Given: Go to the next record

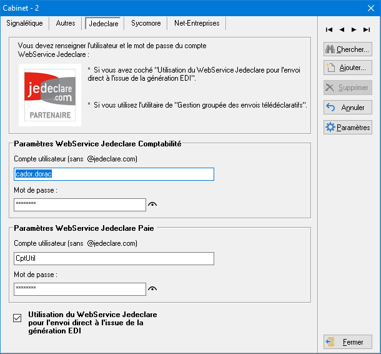Looking at the screenshot, I should 354,29.
